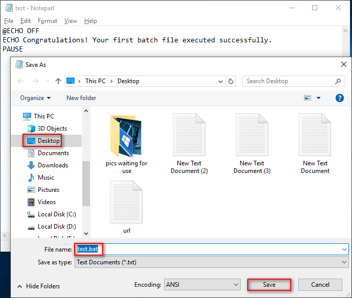Open recent locations dropdown arrow
352x298 pixels.
pos(48,81)
